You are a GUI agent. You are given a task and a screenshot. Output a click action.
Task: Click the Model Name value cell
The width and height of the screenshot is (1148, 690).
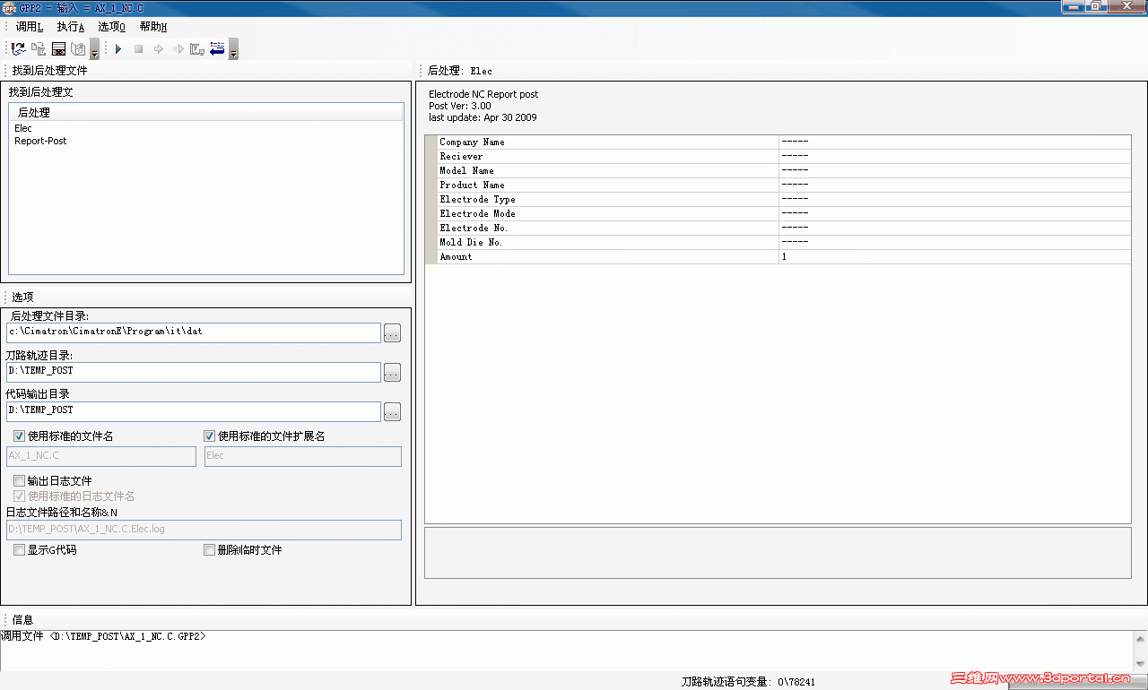(954, 170)
